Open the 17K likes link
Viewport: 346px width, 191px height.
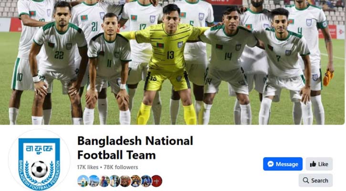pyautogui.click(x=88, y=168)
